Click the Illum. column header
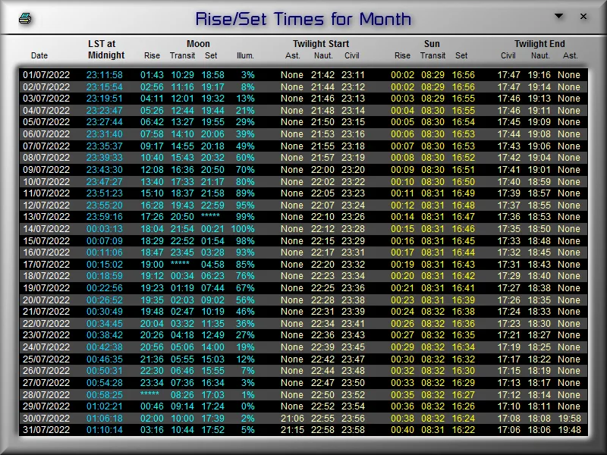 click(x=245, y=55)
